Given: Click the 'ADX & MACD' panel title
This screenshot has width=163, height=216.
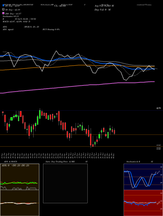Looking at the screenshot, I should [x=10, y=162].
